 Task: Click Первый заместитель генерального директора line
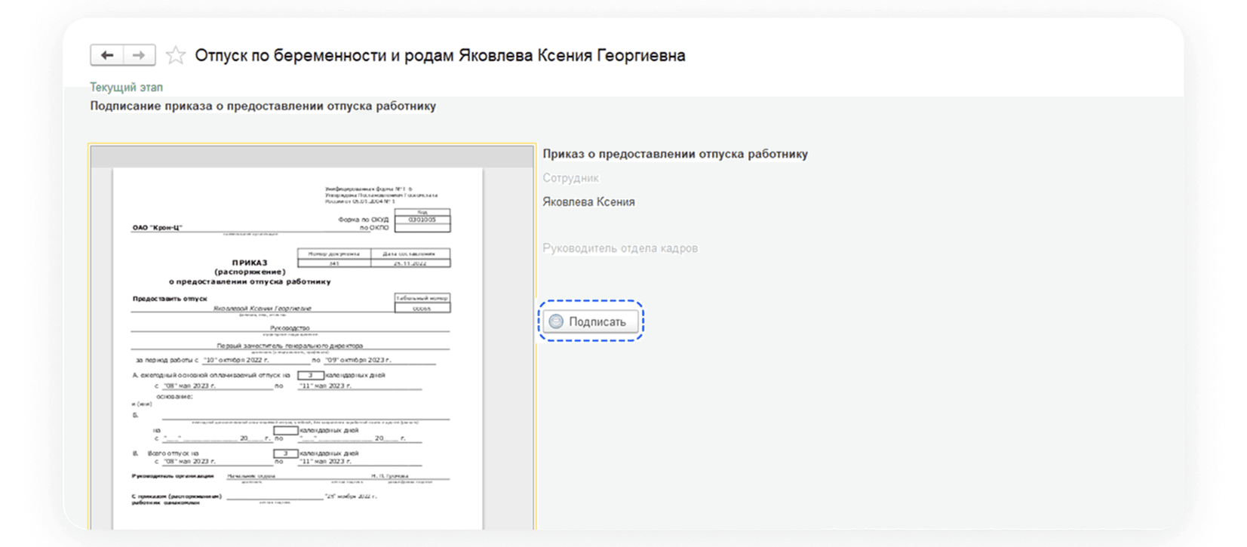coord(290,346)
